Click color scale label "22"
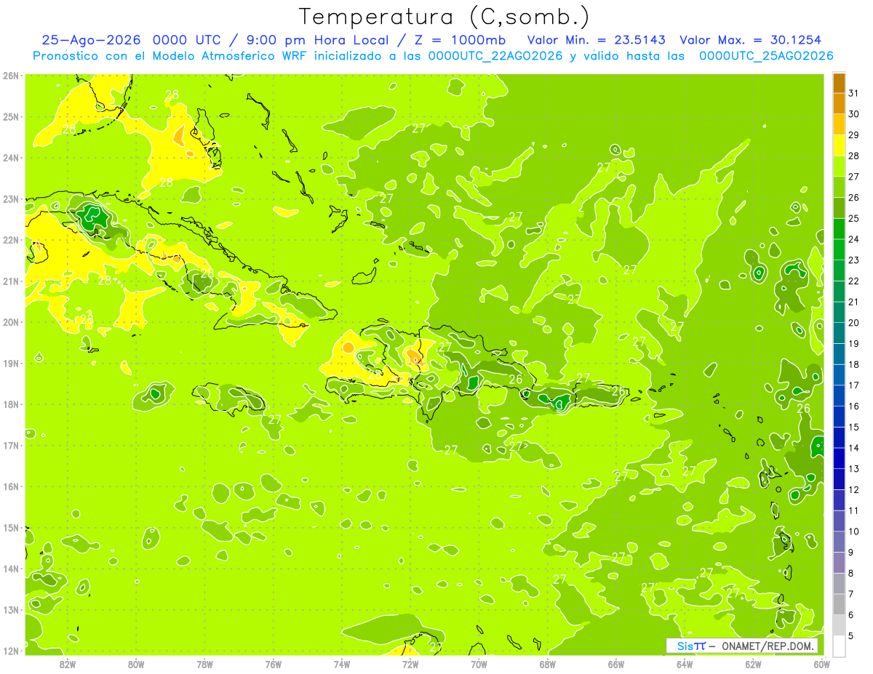The width and height of the screenshot is (873, 674). click(853, 281)
